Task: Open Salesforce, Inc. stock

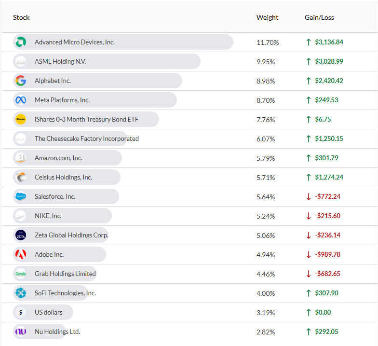Action: click(55, 197)
